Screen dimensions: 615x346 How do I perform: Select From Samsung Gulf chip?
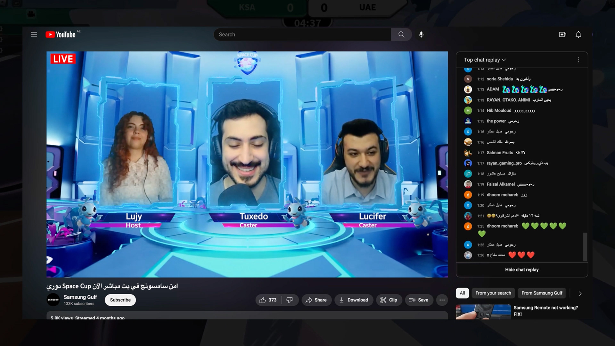(542, 293)
